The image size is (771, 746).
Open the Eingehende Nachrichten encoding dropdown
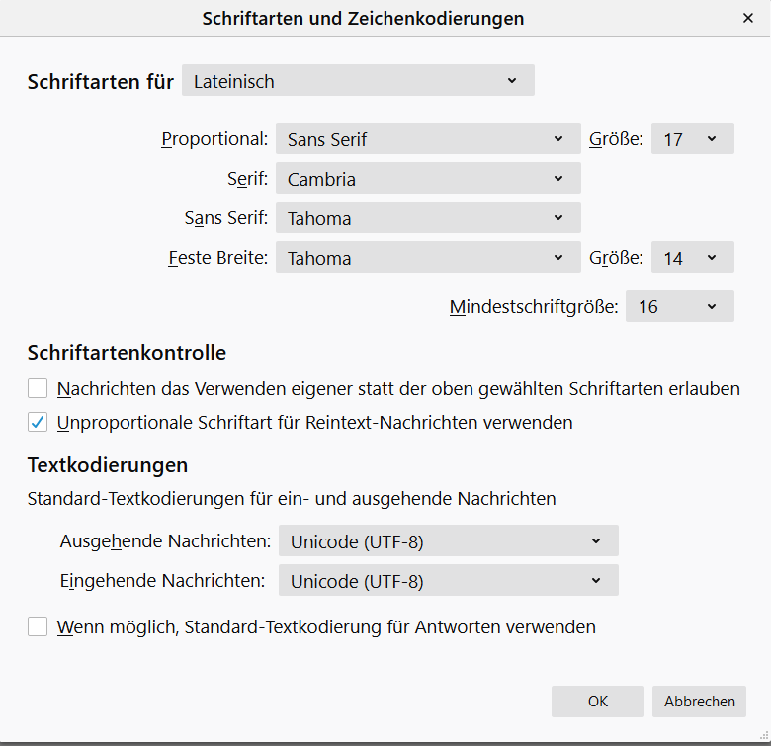coord(448,581)
